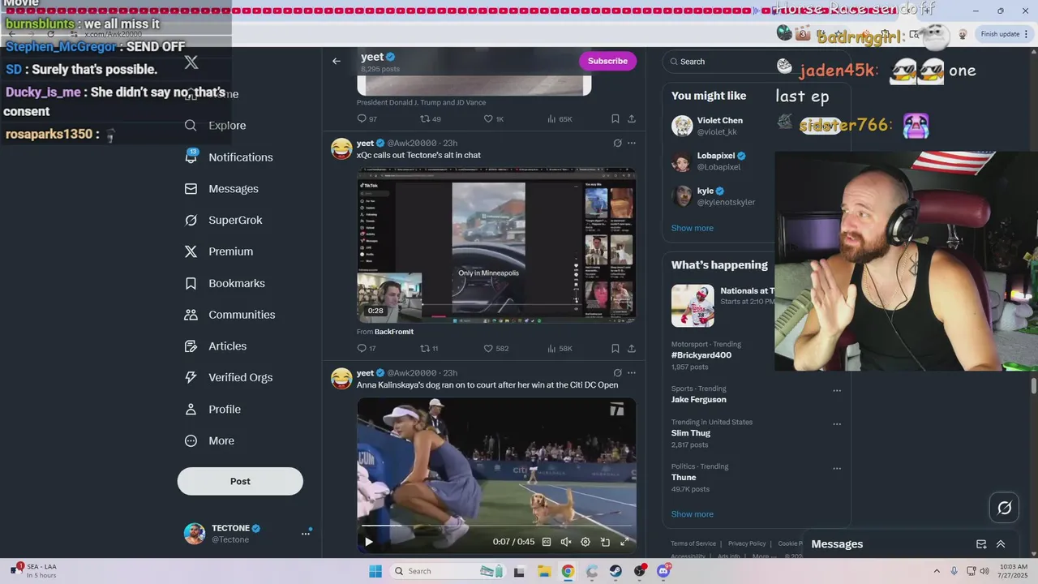Open more options on the Anna Kalinskaya tweet
The image size is (1038, 584).
pos(632,373)
